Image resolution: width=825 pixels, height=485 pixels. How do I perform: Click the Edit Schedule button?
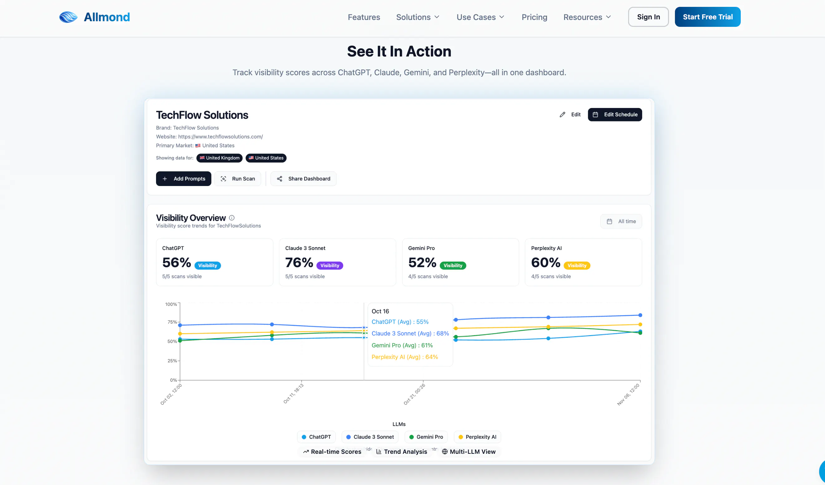[x=615, y=115]
